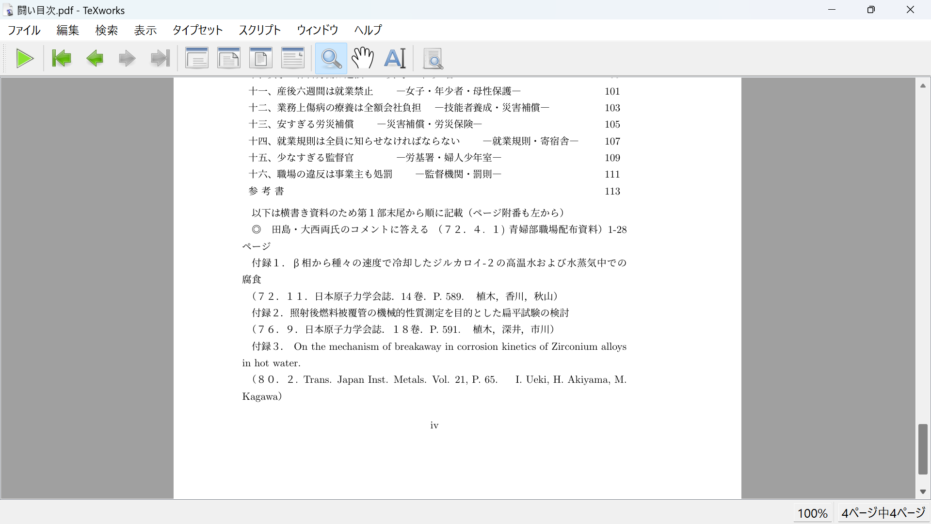
Task: Click the scrollbar up arrow
Action: tap(923, 86)
